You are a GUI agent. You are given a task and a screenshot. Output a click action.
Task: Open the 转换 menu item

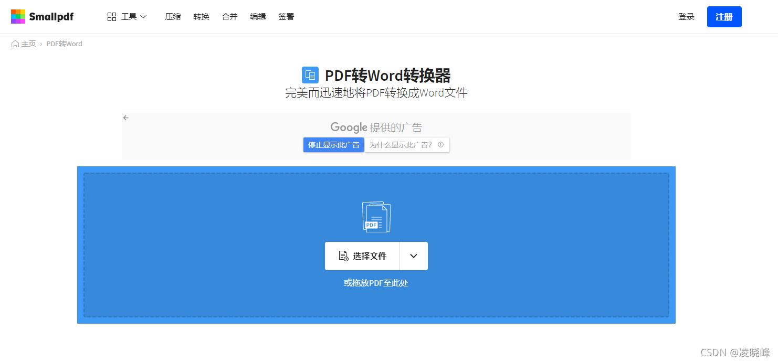(x=201, y=17)
